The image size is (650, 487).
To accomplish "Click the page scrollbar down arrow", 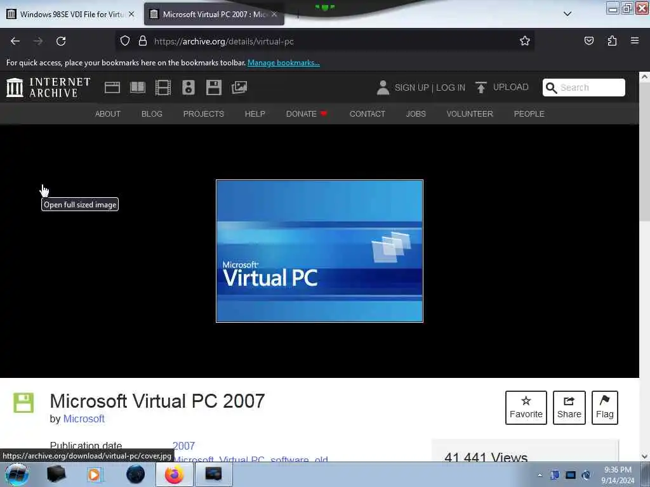I will click(644, 457).
